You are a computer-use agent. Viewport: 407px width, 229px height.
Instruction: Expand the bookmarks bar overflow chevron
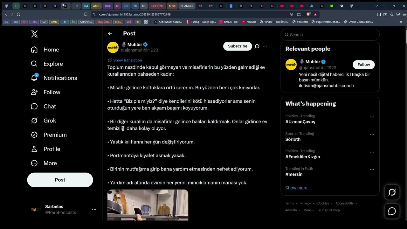(401, 22)
